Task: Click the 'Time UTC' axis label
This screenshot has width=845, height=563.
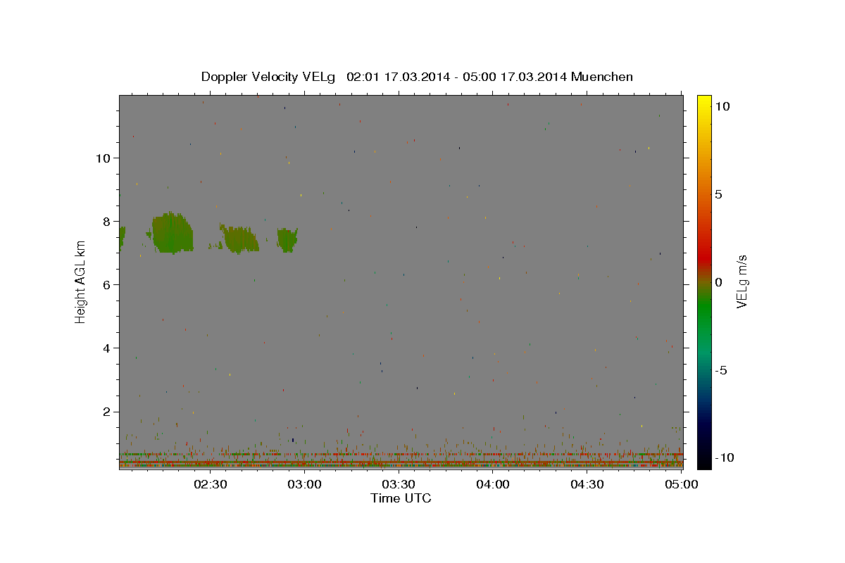Action: point(401,498)
